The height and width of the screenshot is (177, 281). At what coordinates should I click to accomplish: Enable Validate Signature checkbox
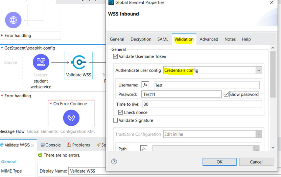tap(115, 120)
